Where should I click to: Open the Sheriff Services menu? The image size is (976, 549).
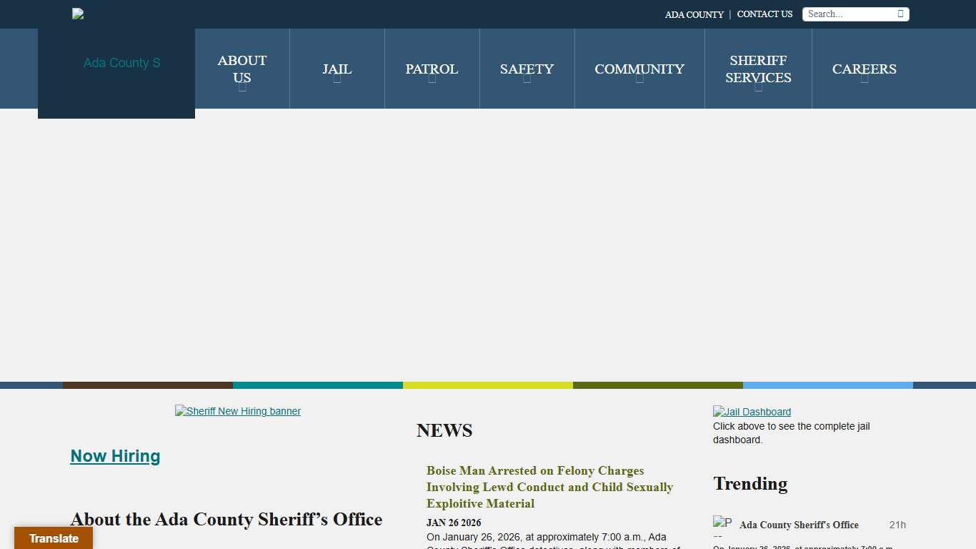758,69
